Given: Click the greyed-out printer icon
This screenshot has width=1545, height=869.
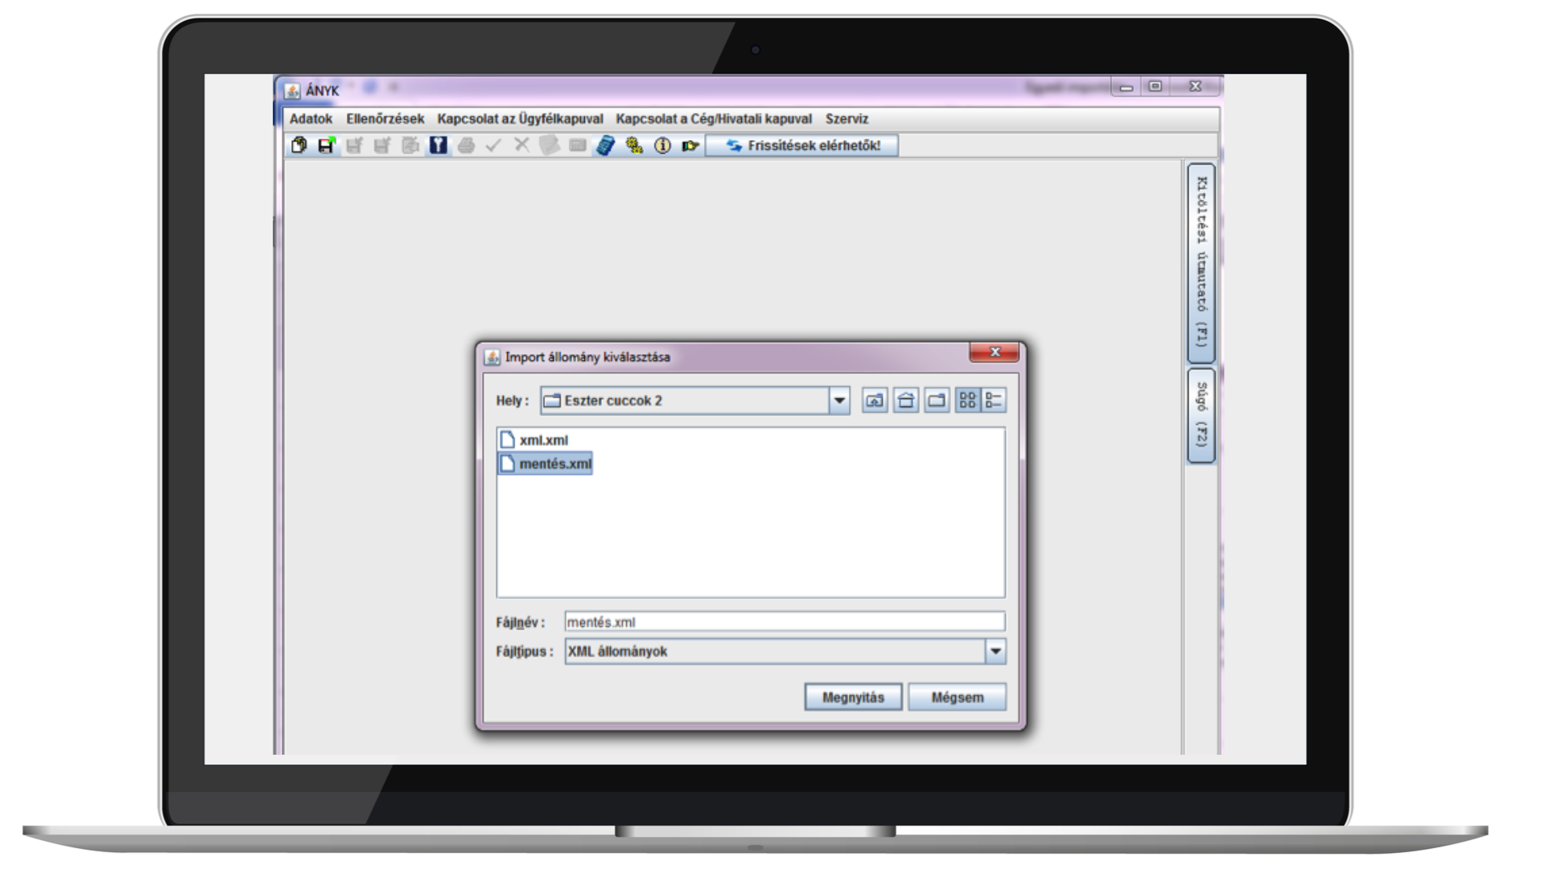Looking at the screenshot, I should click(466, 146).
